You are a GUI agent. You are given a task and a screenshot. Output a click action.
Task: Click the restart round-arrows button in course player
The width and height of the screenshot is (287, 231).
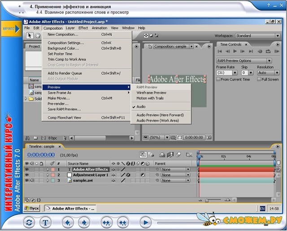pyautogui.click(x=29, y=222)
